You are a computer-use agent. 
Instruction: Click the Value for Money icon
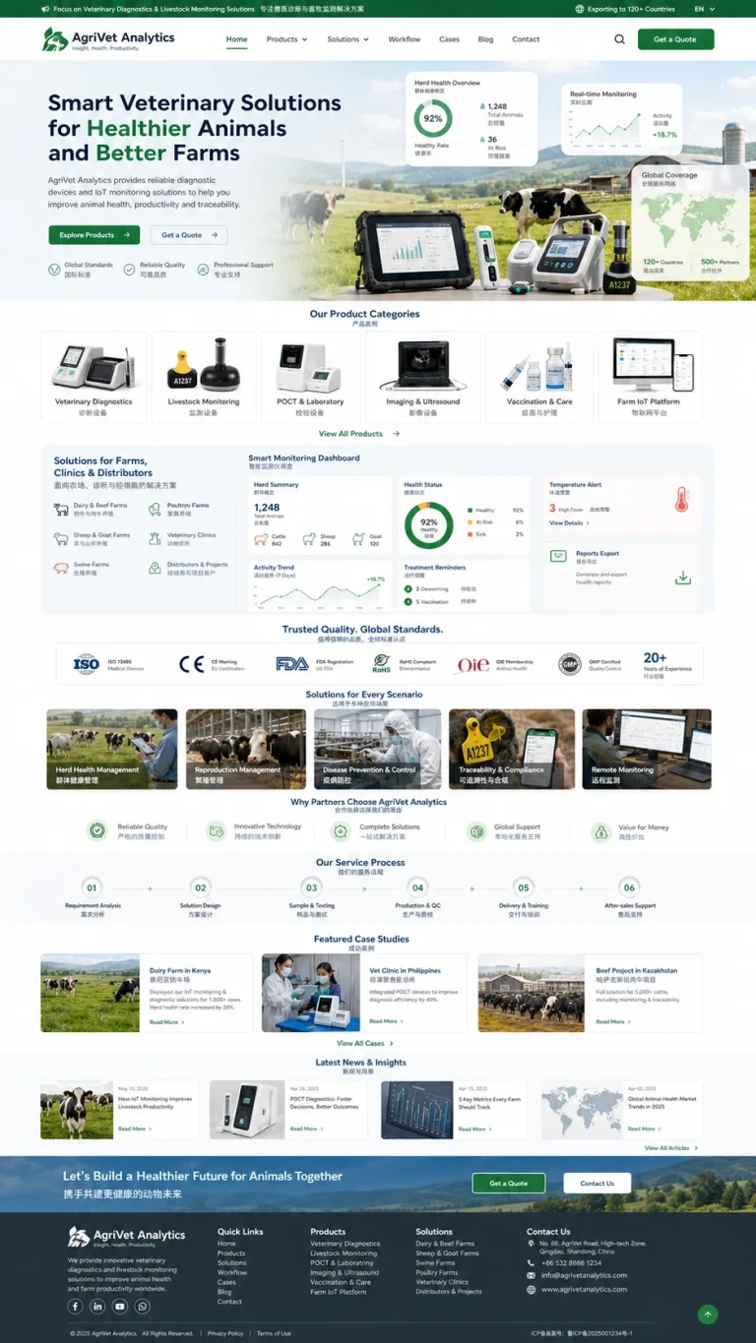click(x=601, y=831)
